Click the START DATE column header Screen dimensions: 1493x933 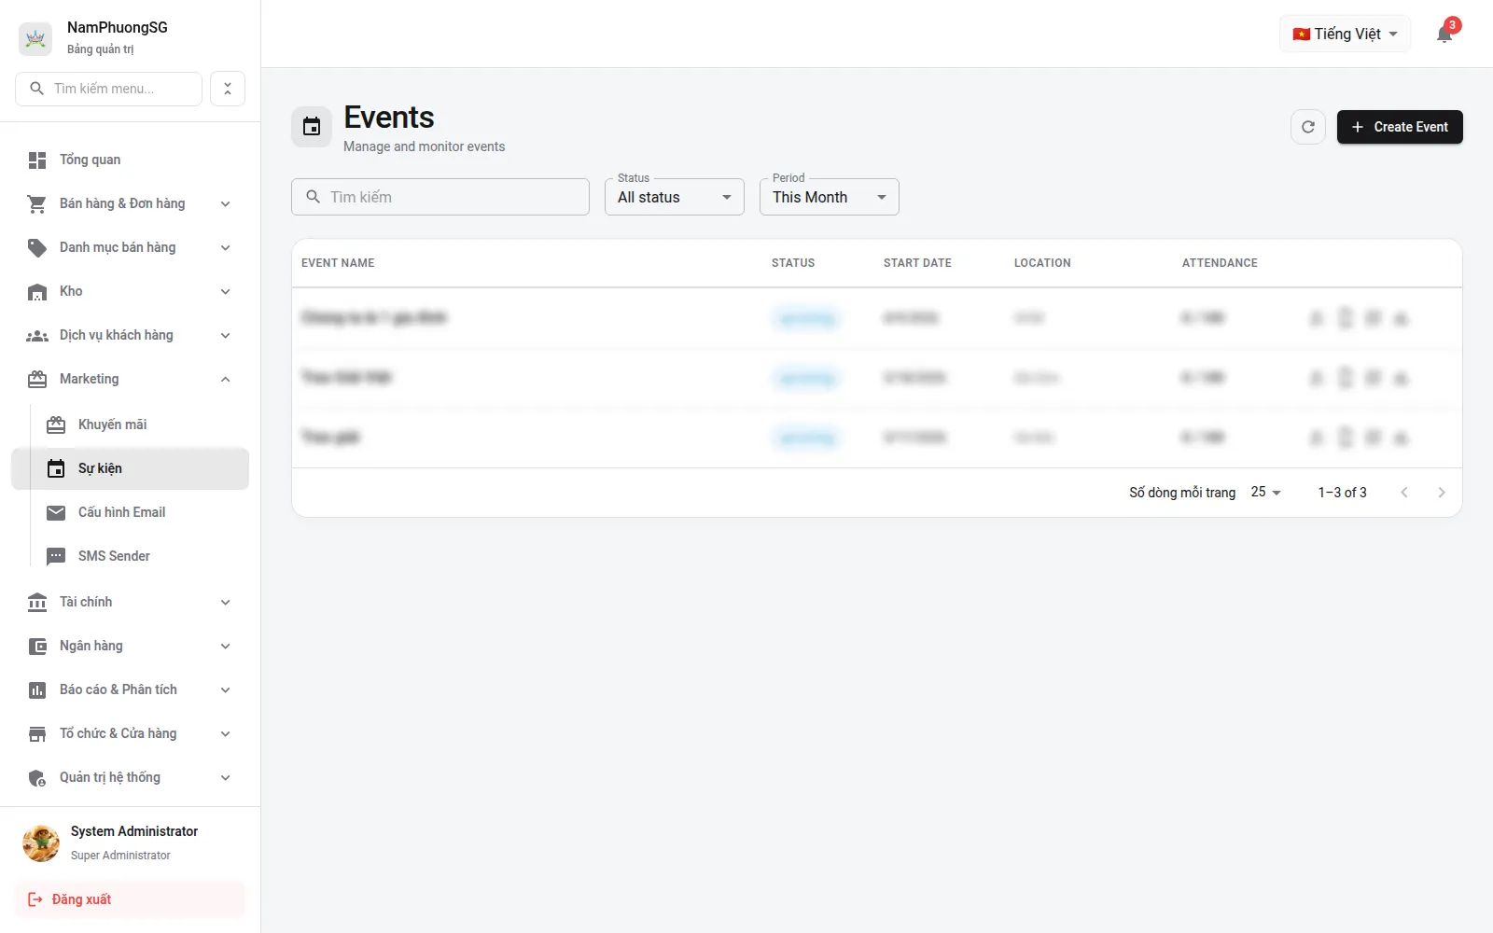click(917, 263)
